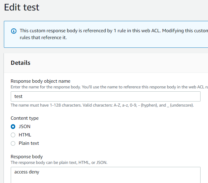Click the 'Enter the name for the response body' description
Image resolution: width=208 pixels, height=183 pixels.
point(109,87)
